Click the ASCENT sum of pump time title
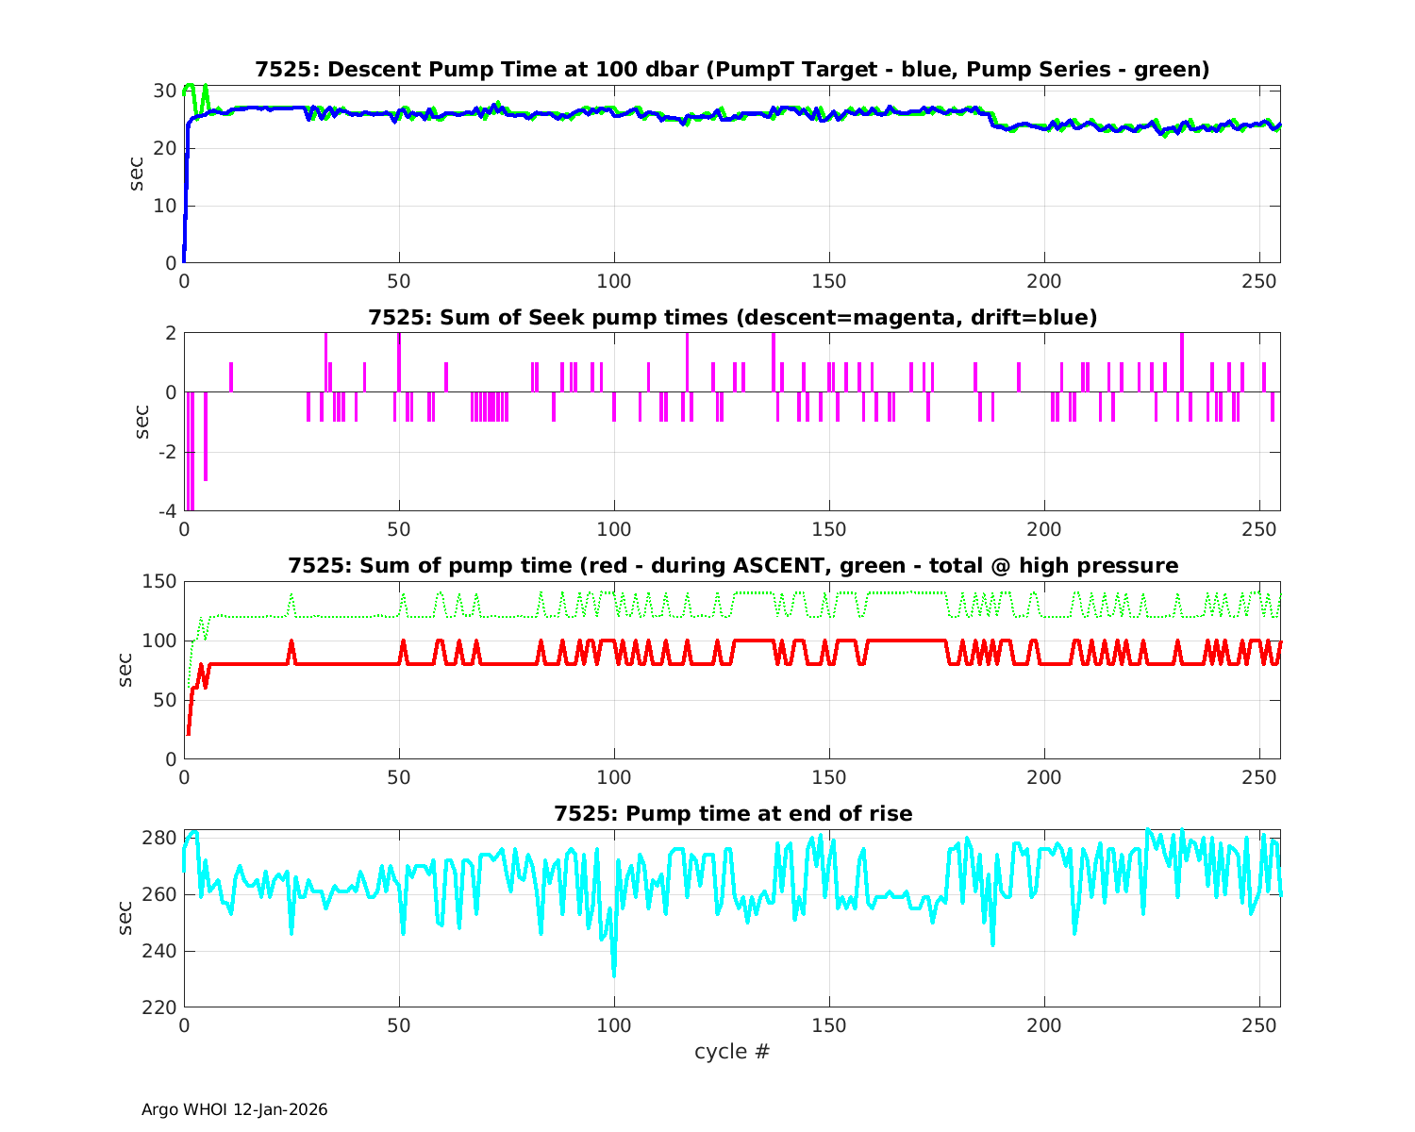Screen dimensions: 1415x1132 click(732, 566)
